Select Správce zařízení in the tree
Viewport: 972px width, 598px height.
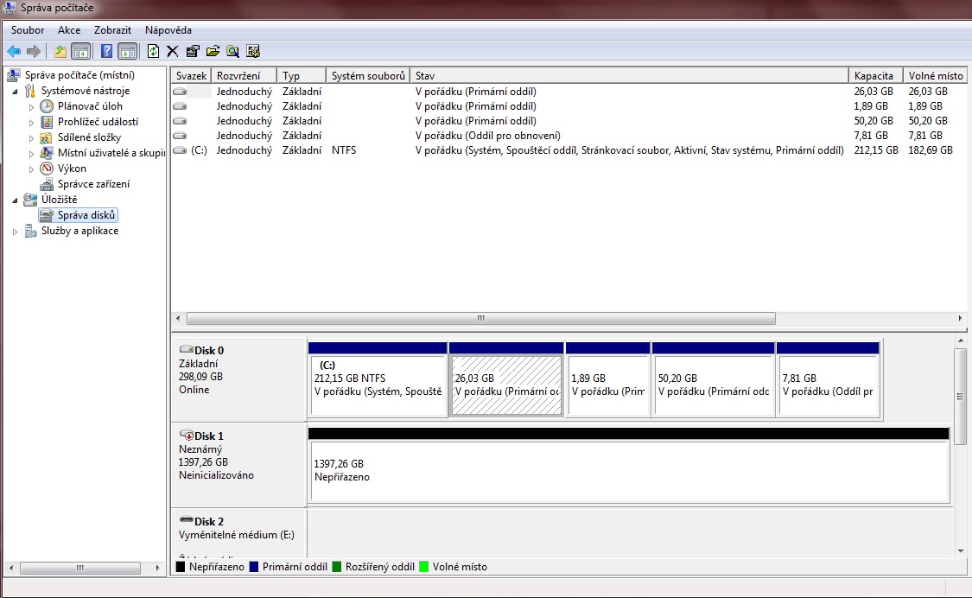93,184
